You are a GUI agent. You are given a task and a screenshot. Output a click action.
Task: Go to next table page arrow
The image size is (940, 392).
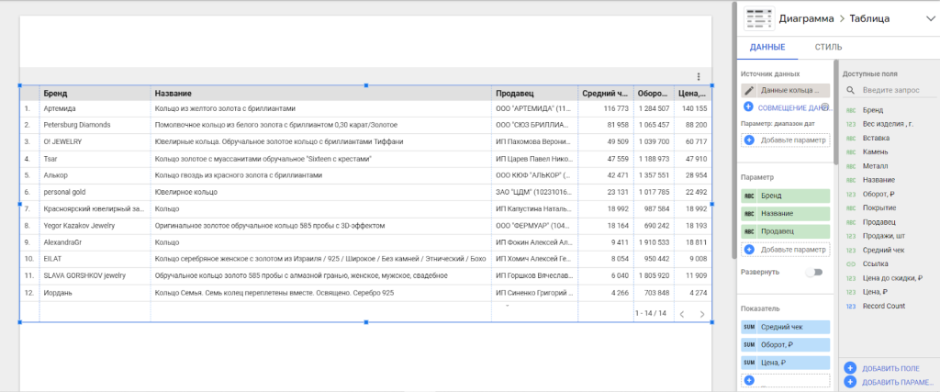click(702, 314)
